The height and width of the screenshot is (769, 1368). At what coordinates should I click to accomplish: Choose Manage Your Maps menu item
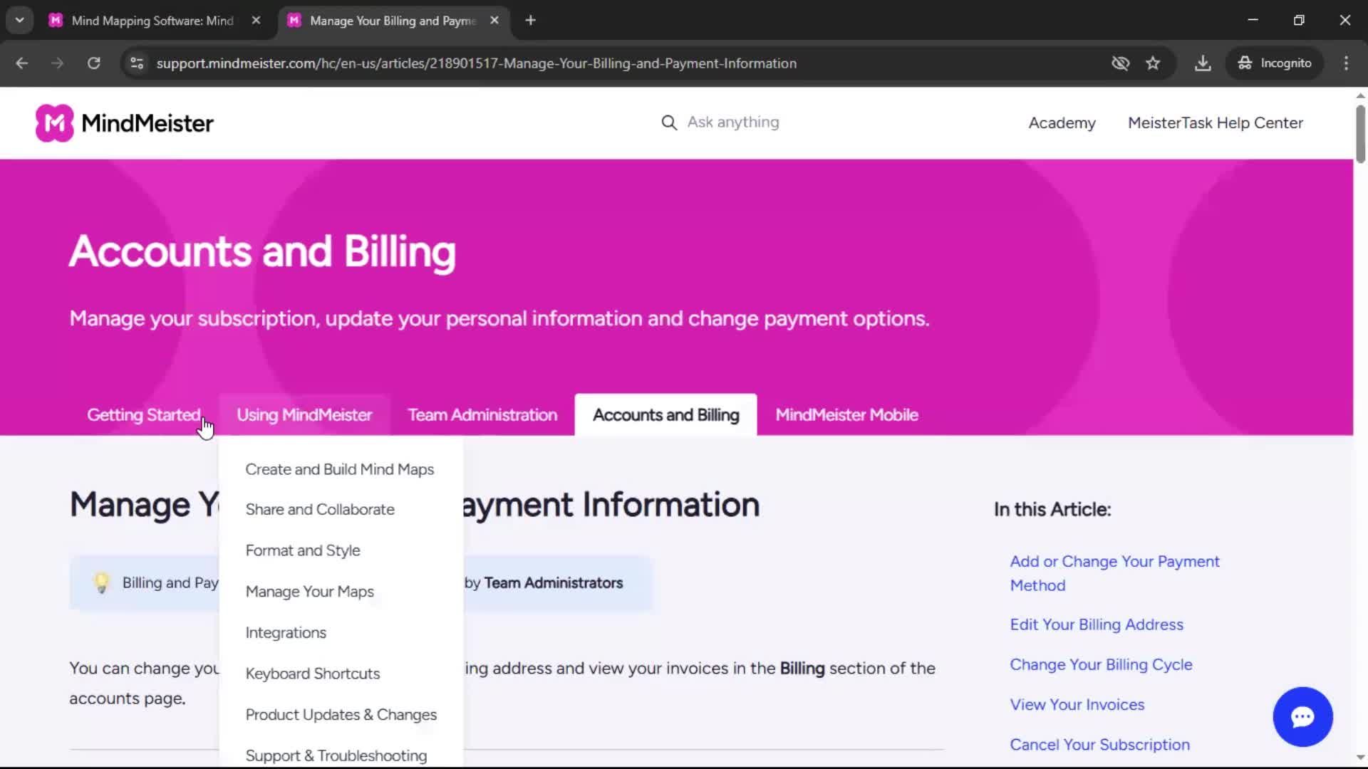click(309, 592)
